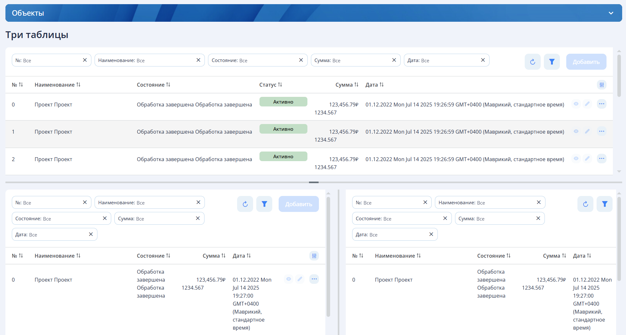Refresh the bottom-right table
This screenshot has height=335, width=626.
pyautogui.click(x=585, y=204)
